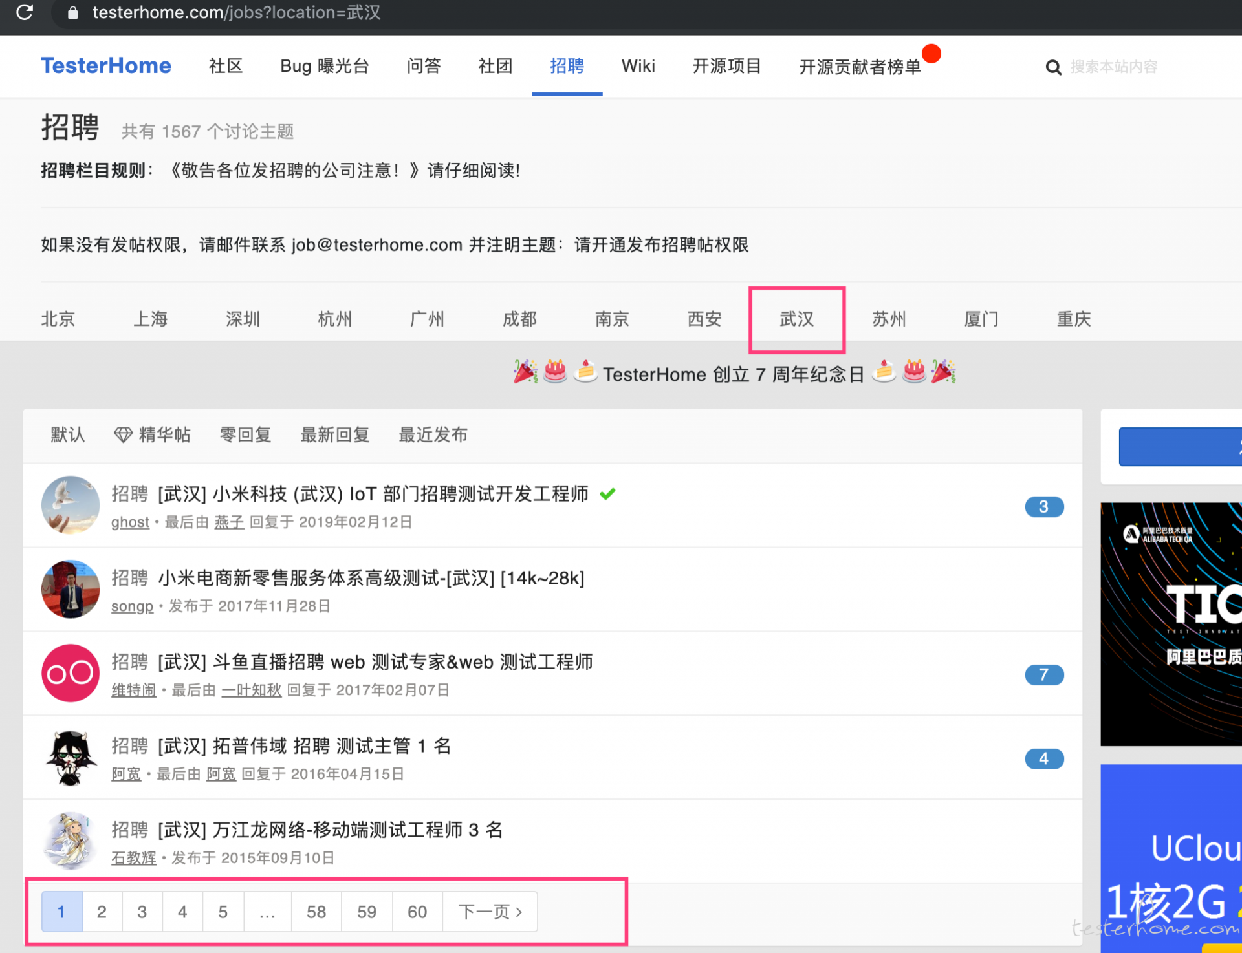Go to the TesterHome logo homepage
The image size is (1242, 953).
(x=106, y=66)
